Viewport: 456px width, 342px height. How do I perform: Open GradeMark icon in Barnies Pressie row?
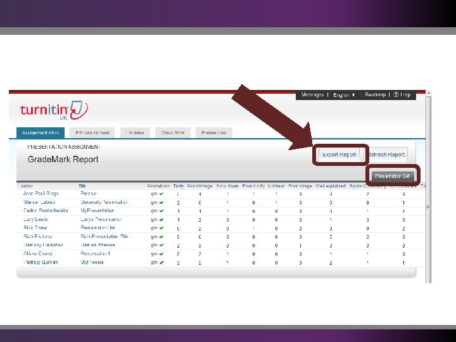click(157, 245)
